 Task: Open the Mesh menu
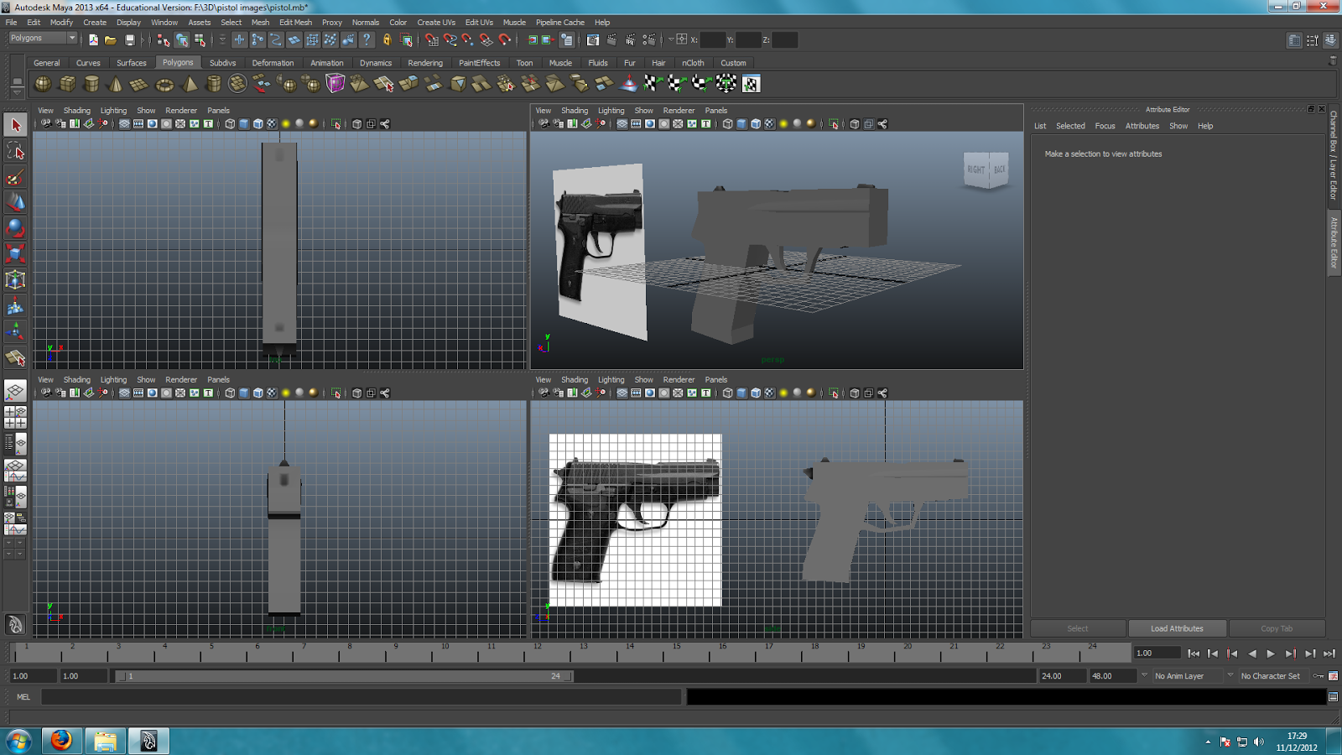(x=260, y=22)
